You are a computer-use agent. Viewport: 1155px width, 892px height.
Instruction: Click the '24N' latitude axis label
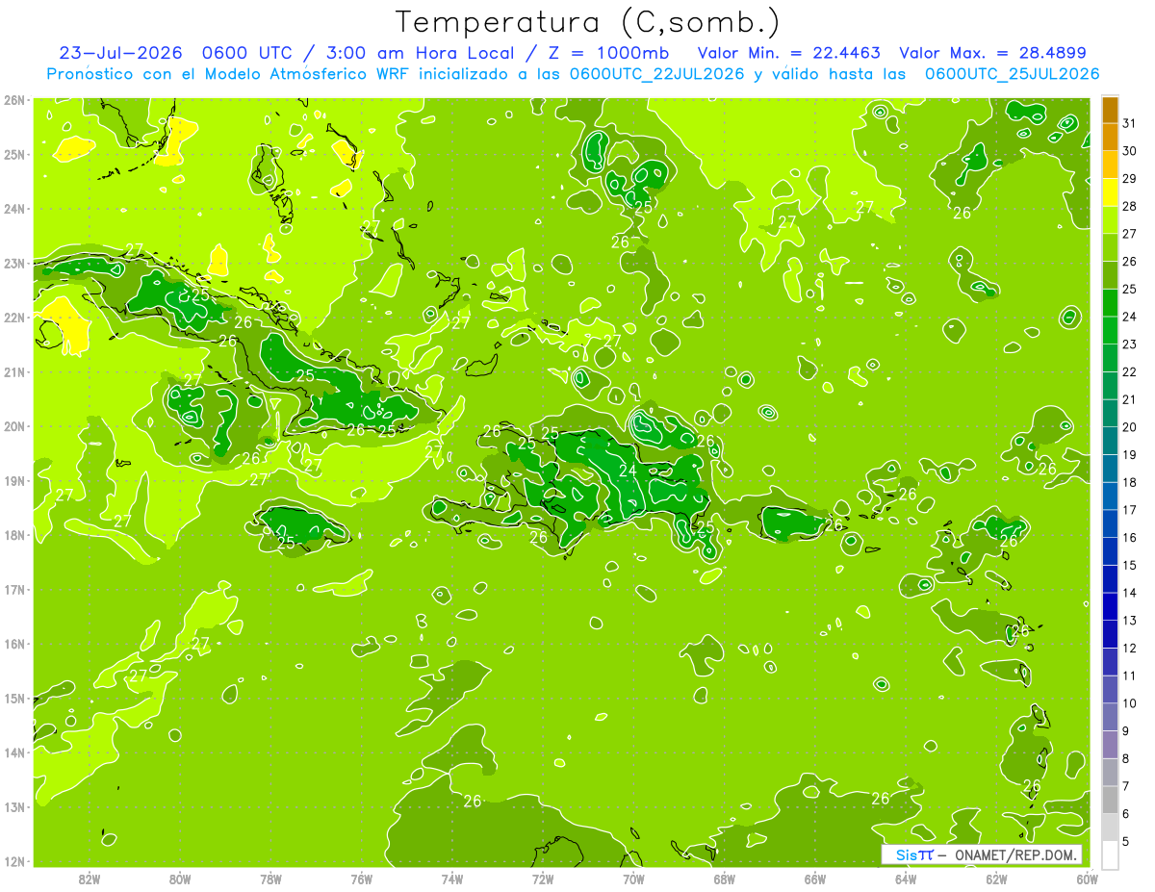tap(13, 209)
